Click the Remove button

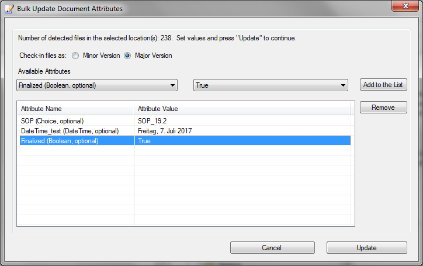383,108
